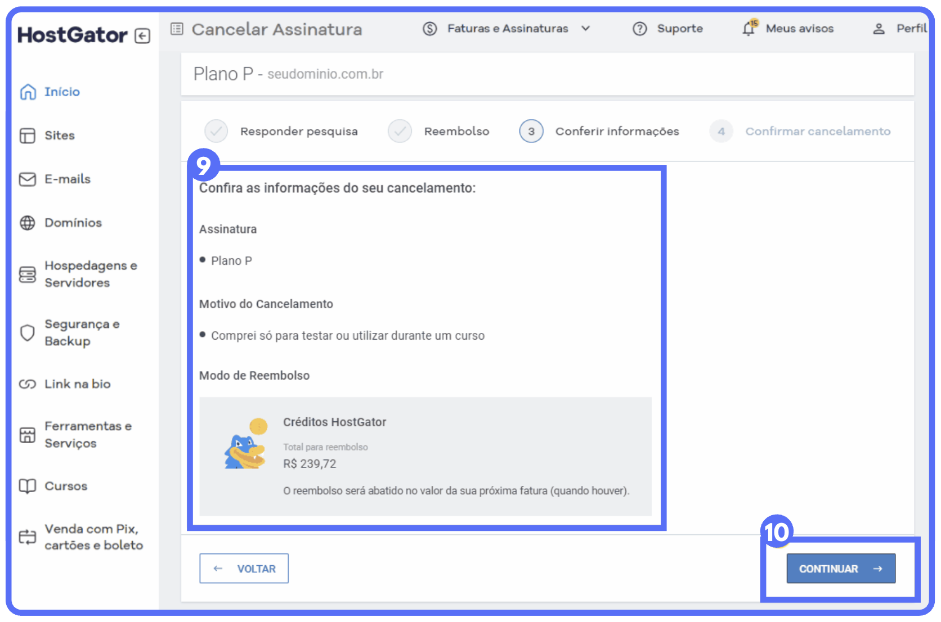
Task: Select the Responder pesquisa completed step
Action: (217, 131)
